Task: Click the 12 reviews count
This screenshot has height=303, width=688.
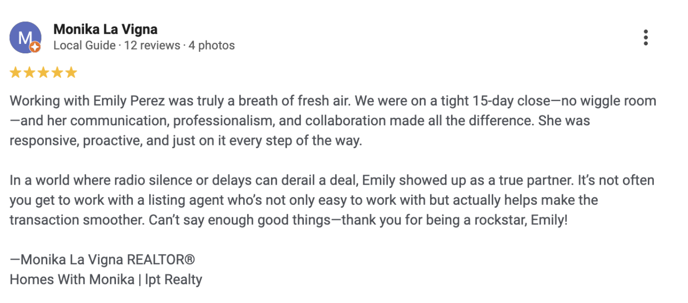Action: (x=152, y=45)
